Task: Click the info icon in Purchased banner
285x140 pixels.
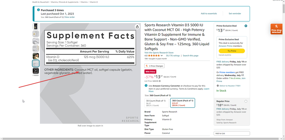Action: pyautogui.click(x=38, y=10)
